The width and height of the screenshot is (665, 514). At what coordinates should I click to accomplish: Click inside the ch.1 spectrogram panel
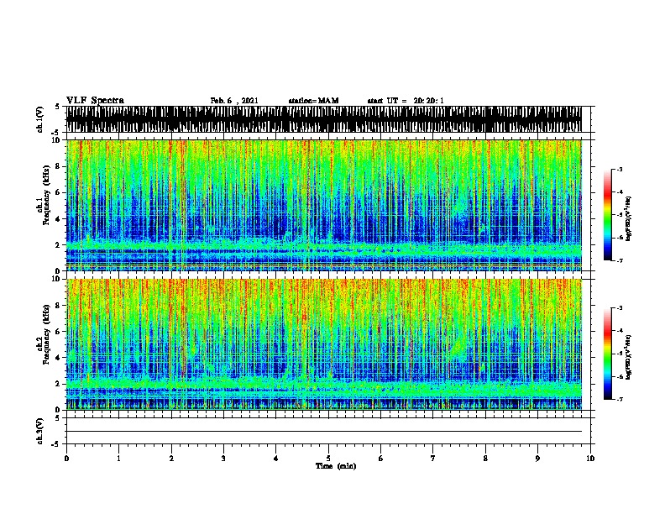click(x=324, y=205)
